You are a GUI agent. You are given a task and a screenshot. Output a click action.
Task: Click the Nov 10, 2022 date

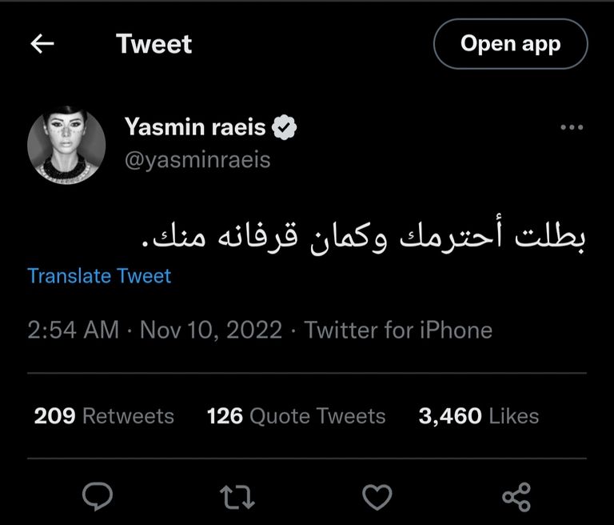(x=211, y=330)
